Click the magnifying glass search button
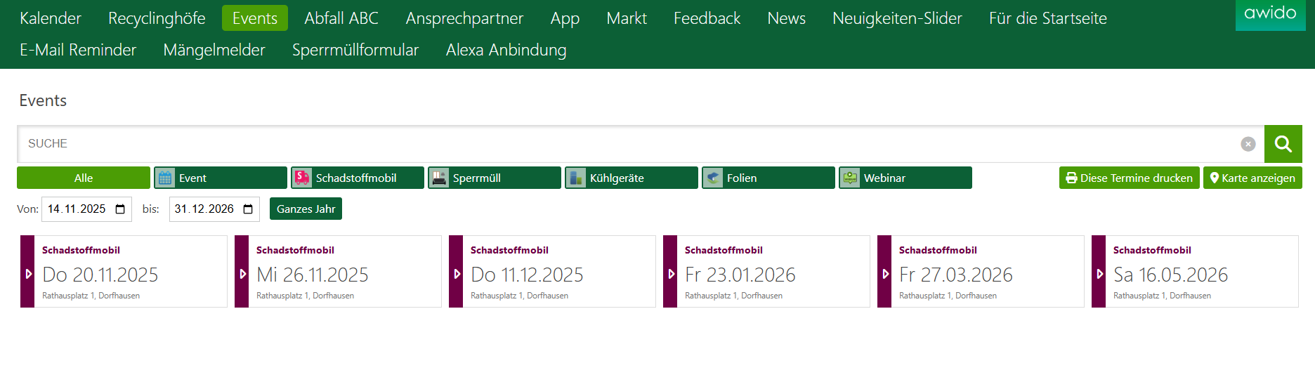 click(x=1283, y=144)
